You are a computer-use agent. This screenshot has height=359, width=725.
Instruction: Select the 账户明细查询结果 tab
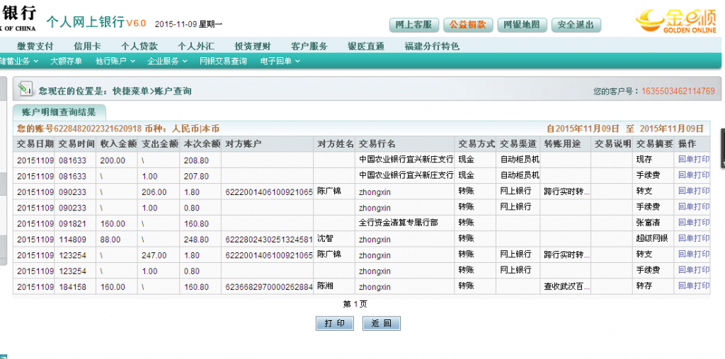tap(59, 112)
